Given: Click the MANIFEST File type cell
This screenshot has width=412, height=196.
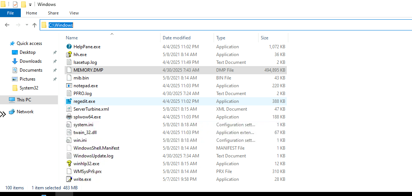Looking at the screenshot, I should click(x=230, y=148).
